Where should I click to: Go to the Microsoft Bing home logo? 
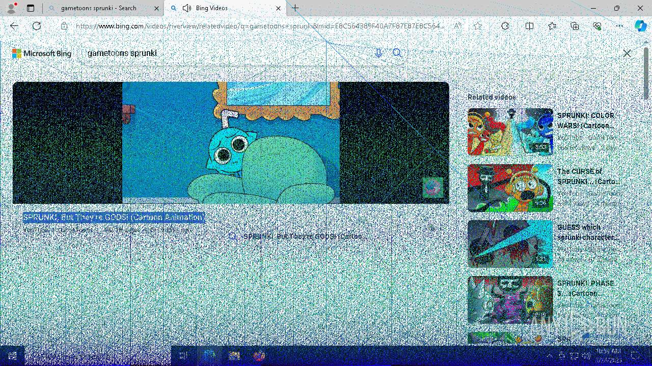click(42, 53)
